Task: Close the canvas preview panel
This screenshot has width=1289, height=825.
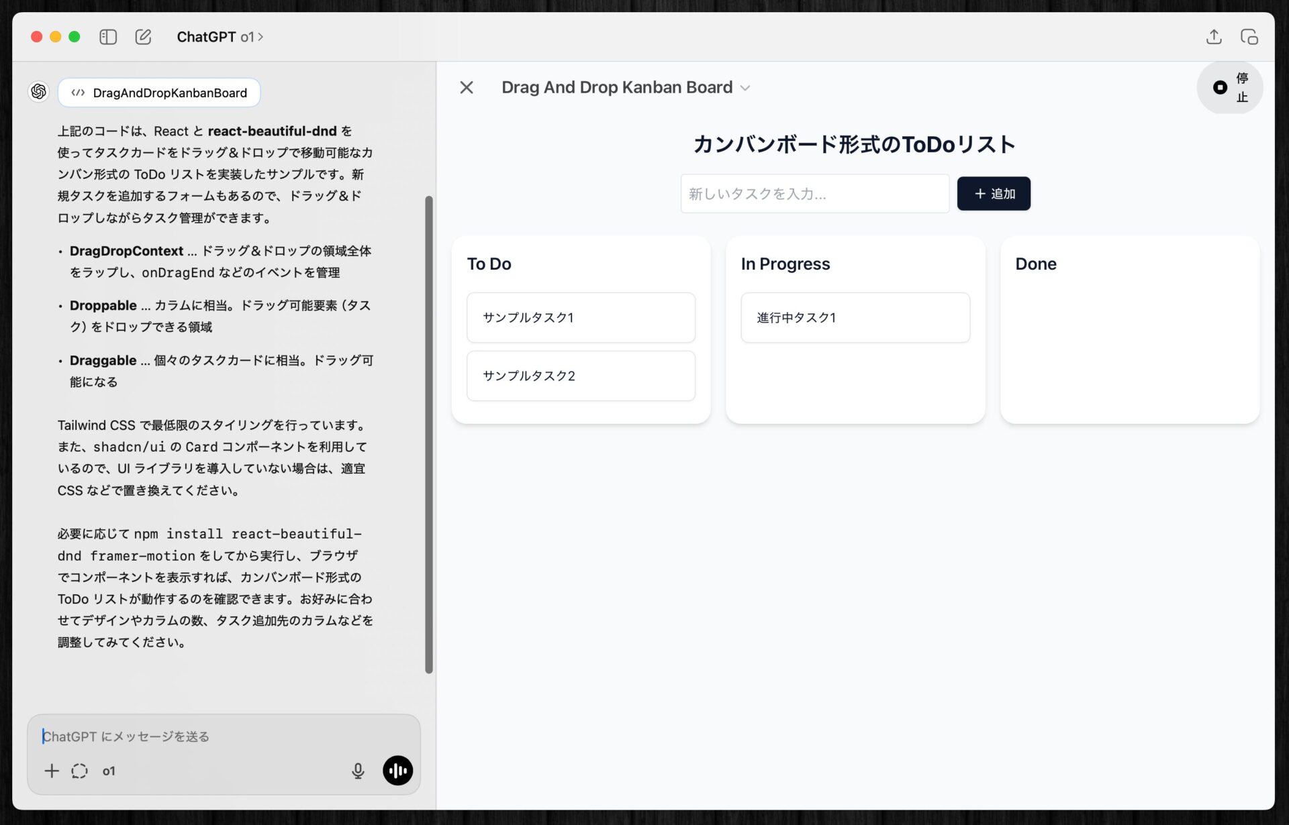Action: click(x=467, y=88)
